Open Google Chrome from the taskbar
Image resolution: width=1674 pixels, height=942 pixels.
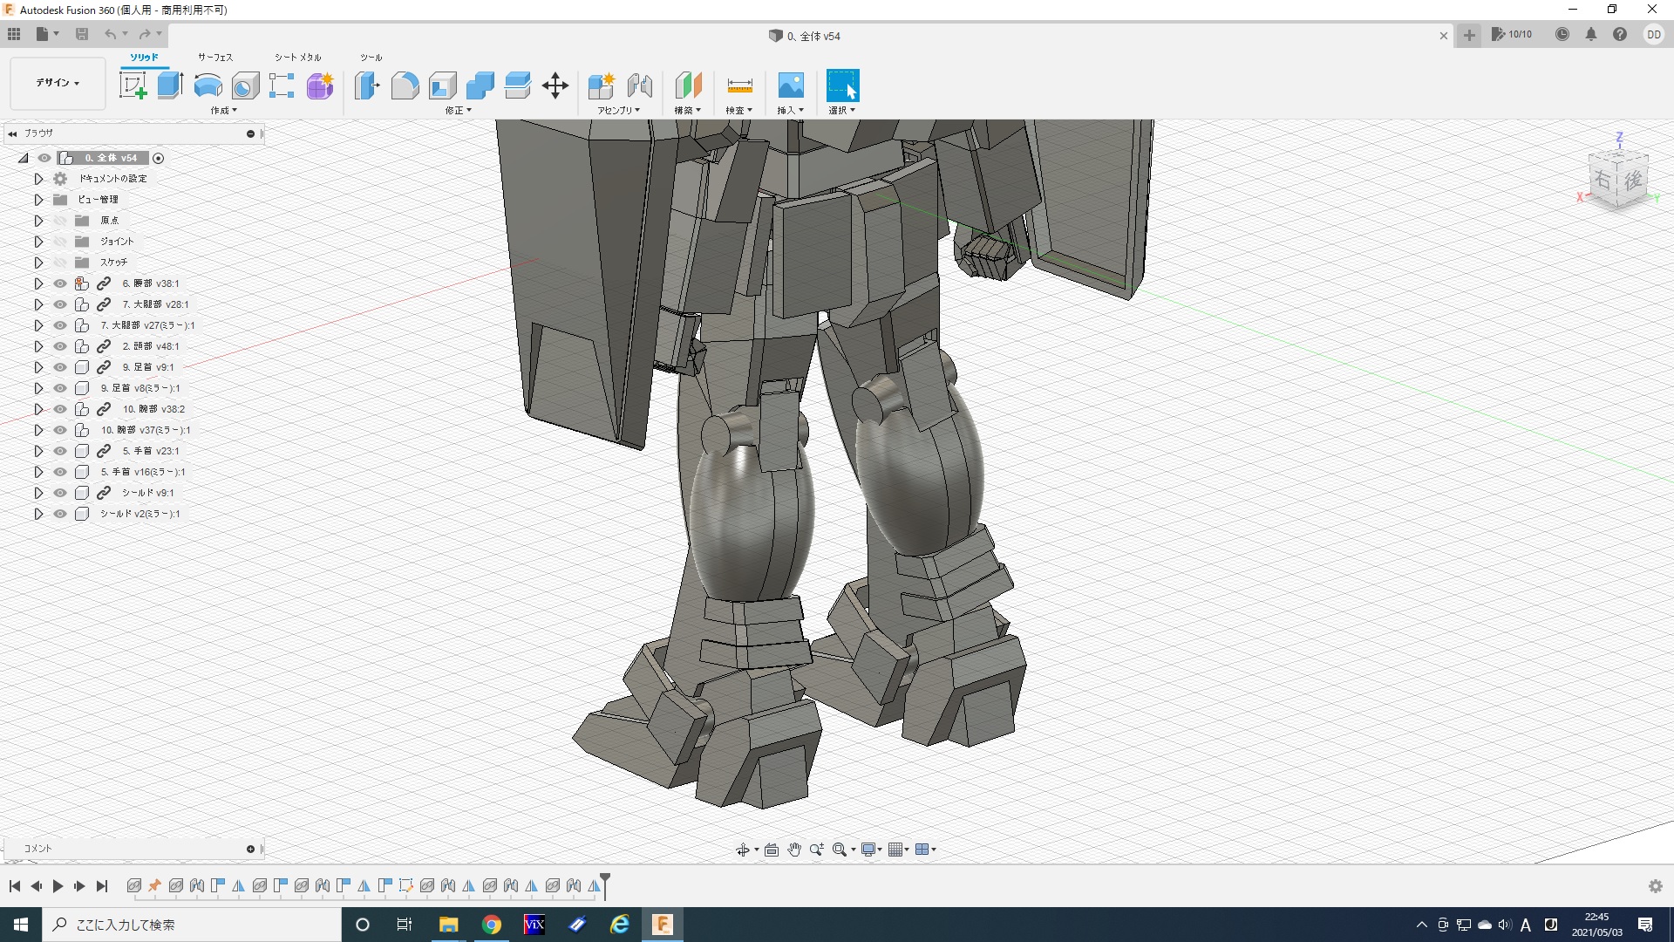(492, 925)
